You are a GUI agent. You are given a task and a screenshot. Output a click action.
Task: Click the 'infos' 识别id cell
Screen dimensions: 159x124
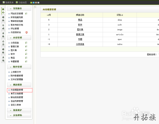pyautogui.click(x=120, y=44)
